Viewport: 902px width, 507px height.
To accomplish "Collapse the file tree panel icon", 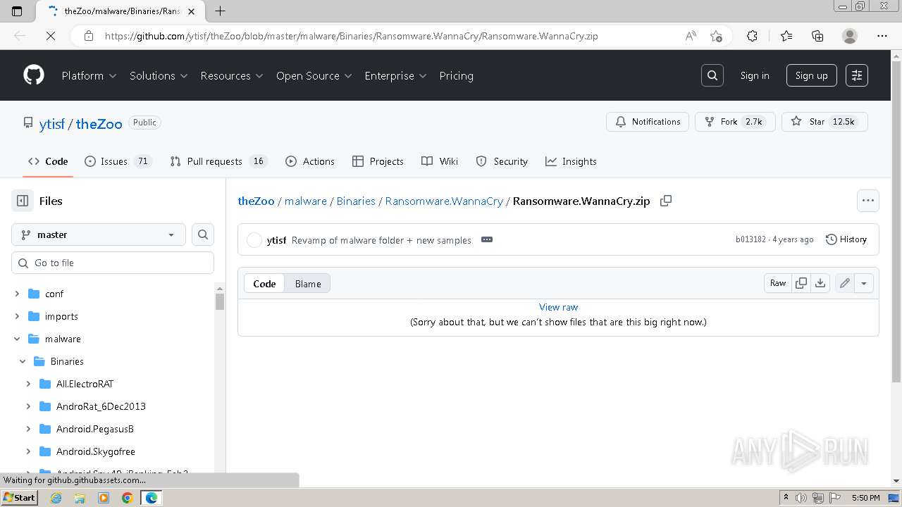I will 23,201.
